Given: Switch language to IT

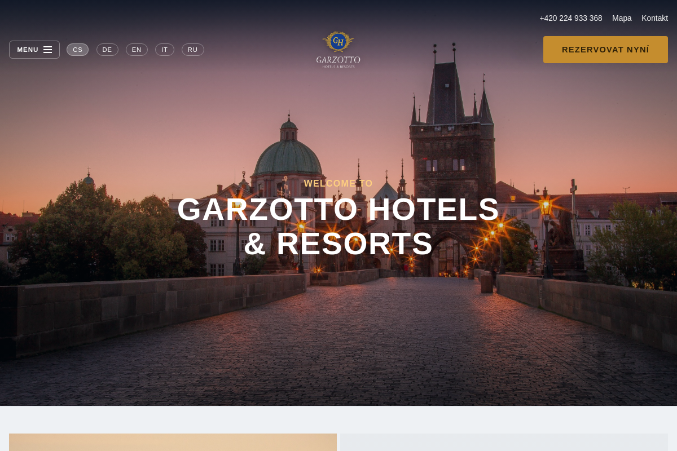Looking at the screenshot, I should pyautogui.click(x=165, y=50).
